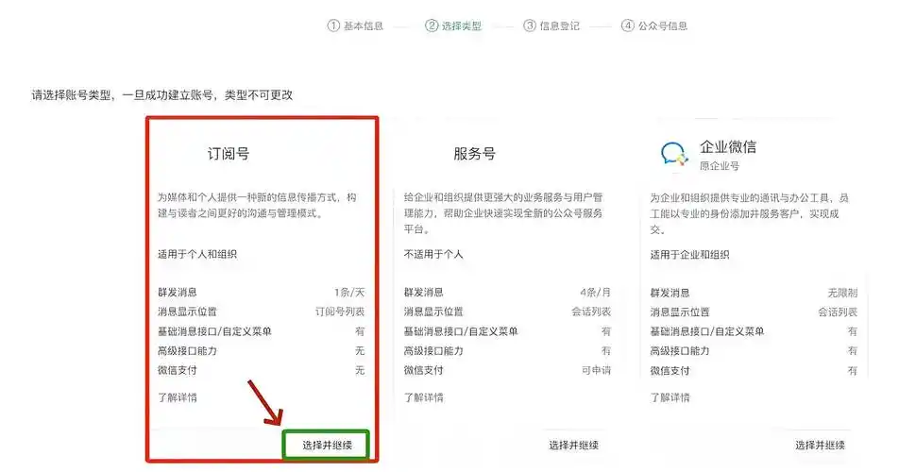
Task: Go to step 4 公众号信息
Action: click(654, 25)
